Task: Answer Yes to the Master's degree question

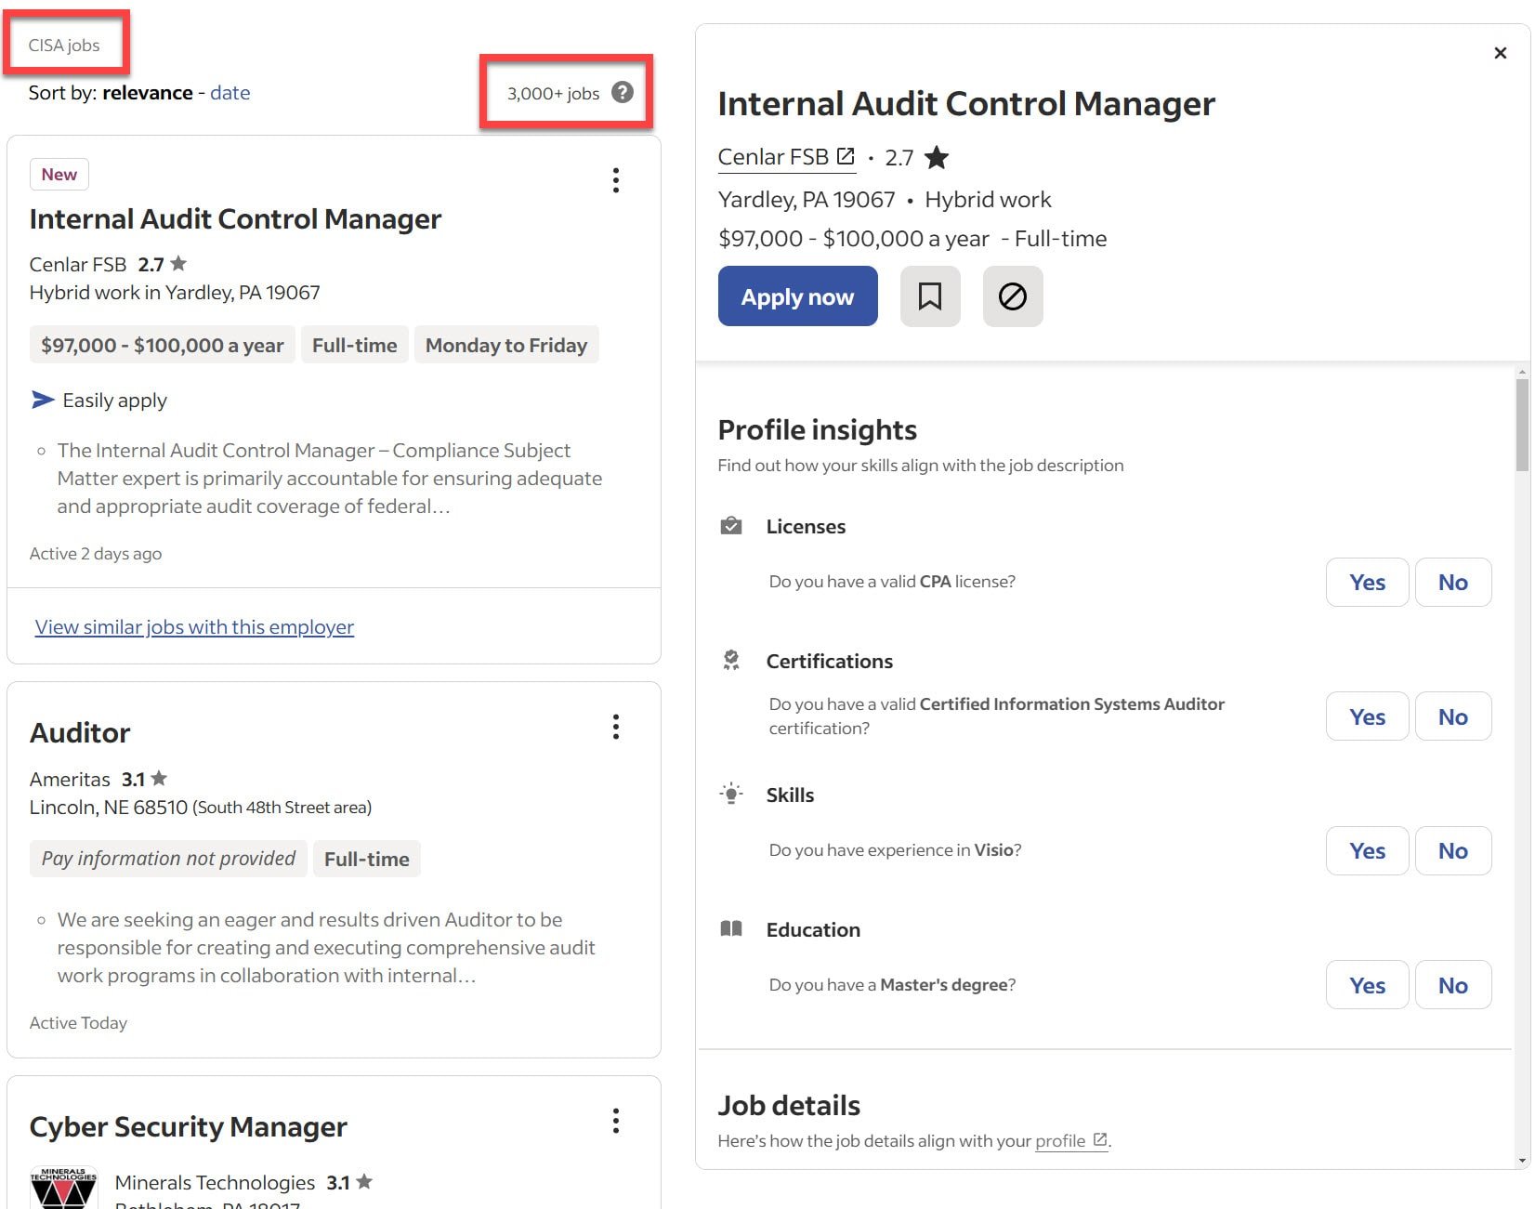Action: pos(1367,985)
